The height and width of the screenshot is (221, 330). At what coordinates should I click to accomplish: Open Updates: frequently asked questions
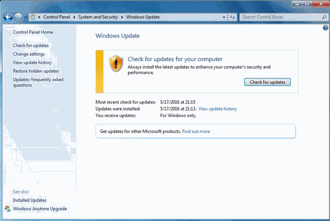(38, 82)
